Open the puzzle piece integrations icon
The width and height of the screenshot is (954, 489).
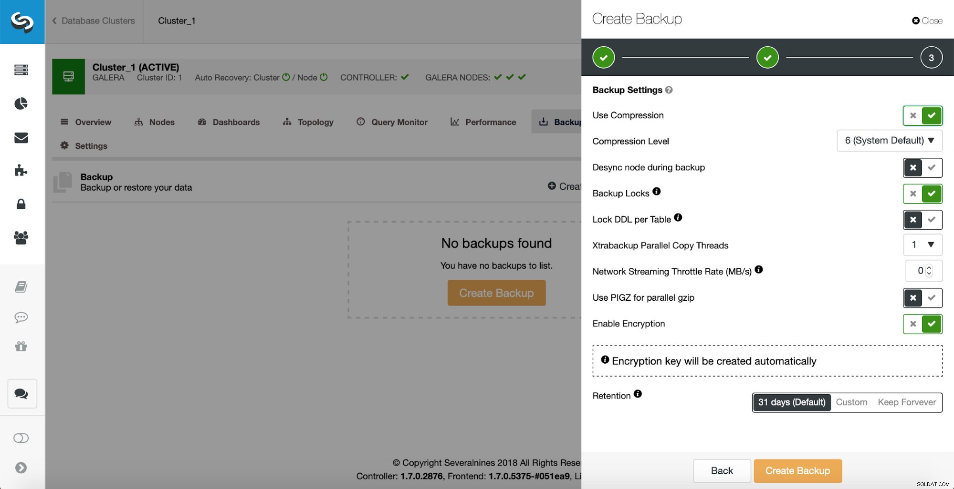click(21, 170)
